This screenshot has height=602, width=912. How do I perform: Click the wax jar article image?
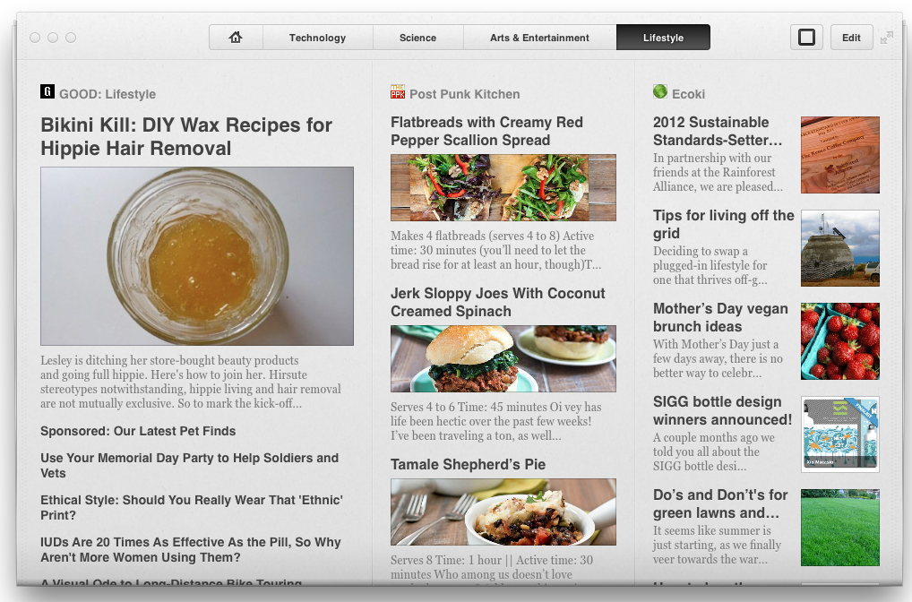[x=197, y=256]
